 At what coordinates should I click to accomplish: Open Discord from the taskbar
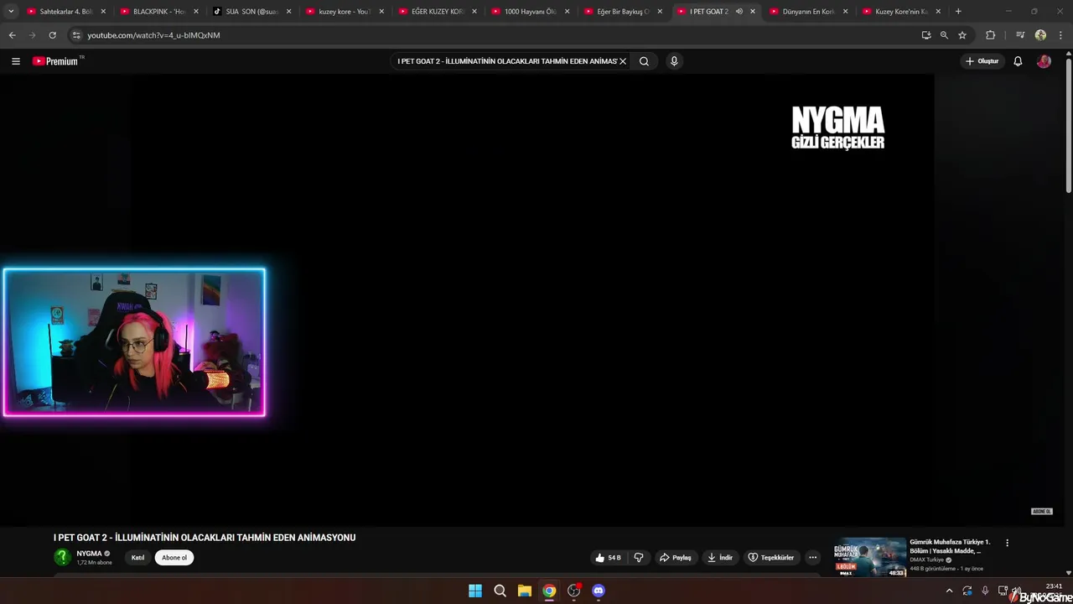(x=599, y=591)
